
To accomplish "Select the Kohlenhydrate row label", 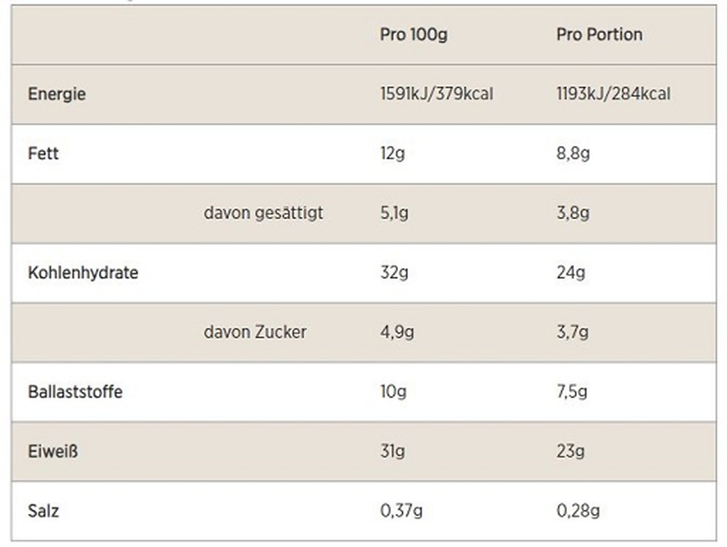I will tap(83, 273).
